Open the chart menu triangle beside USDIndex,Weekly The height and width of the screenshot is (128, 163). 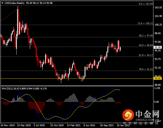[x=3, y=3]
